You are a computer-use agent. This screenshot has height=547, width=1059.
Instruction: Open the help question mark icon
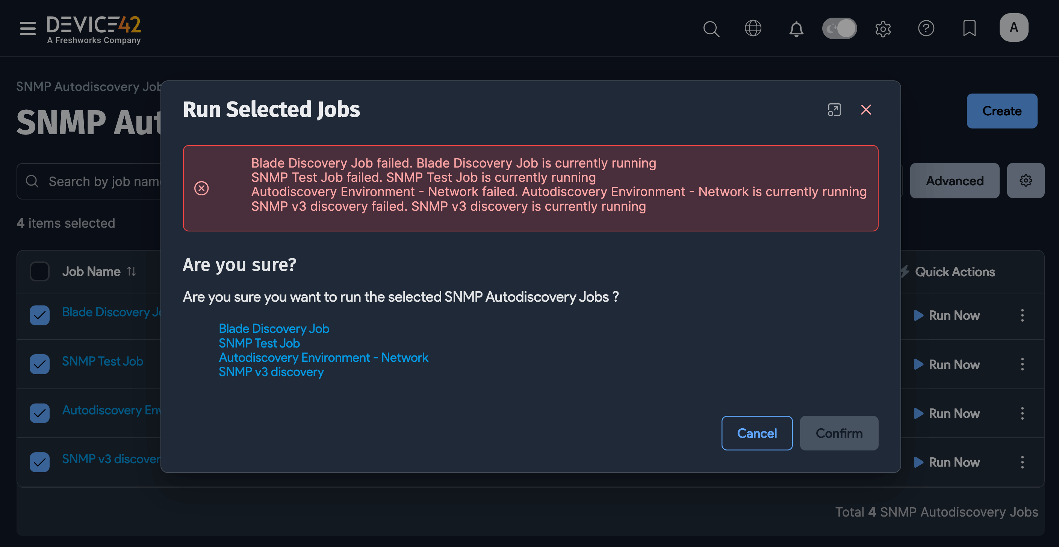pos(926,28)
